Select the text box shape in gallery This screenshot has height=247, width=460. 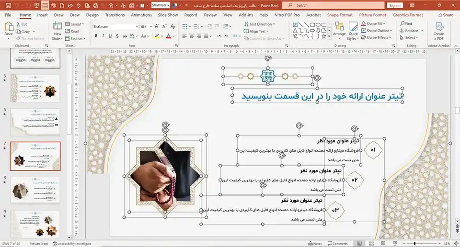pos(295,25)
